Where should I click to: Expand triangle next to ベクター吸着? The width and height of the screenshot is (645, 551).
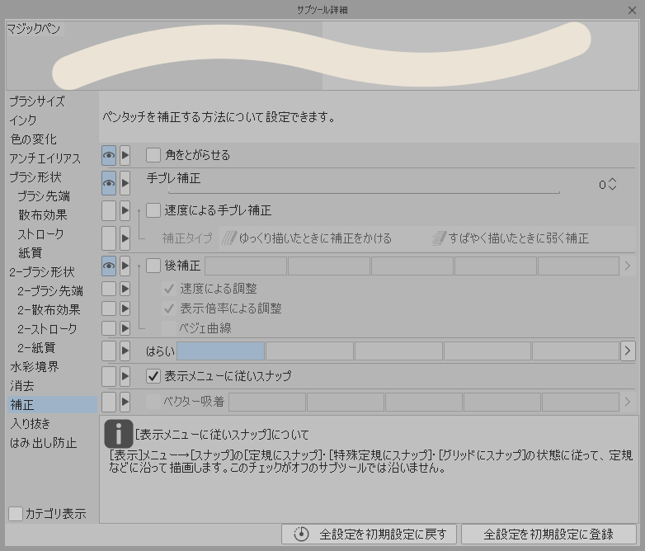(125, 402)
